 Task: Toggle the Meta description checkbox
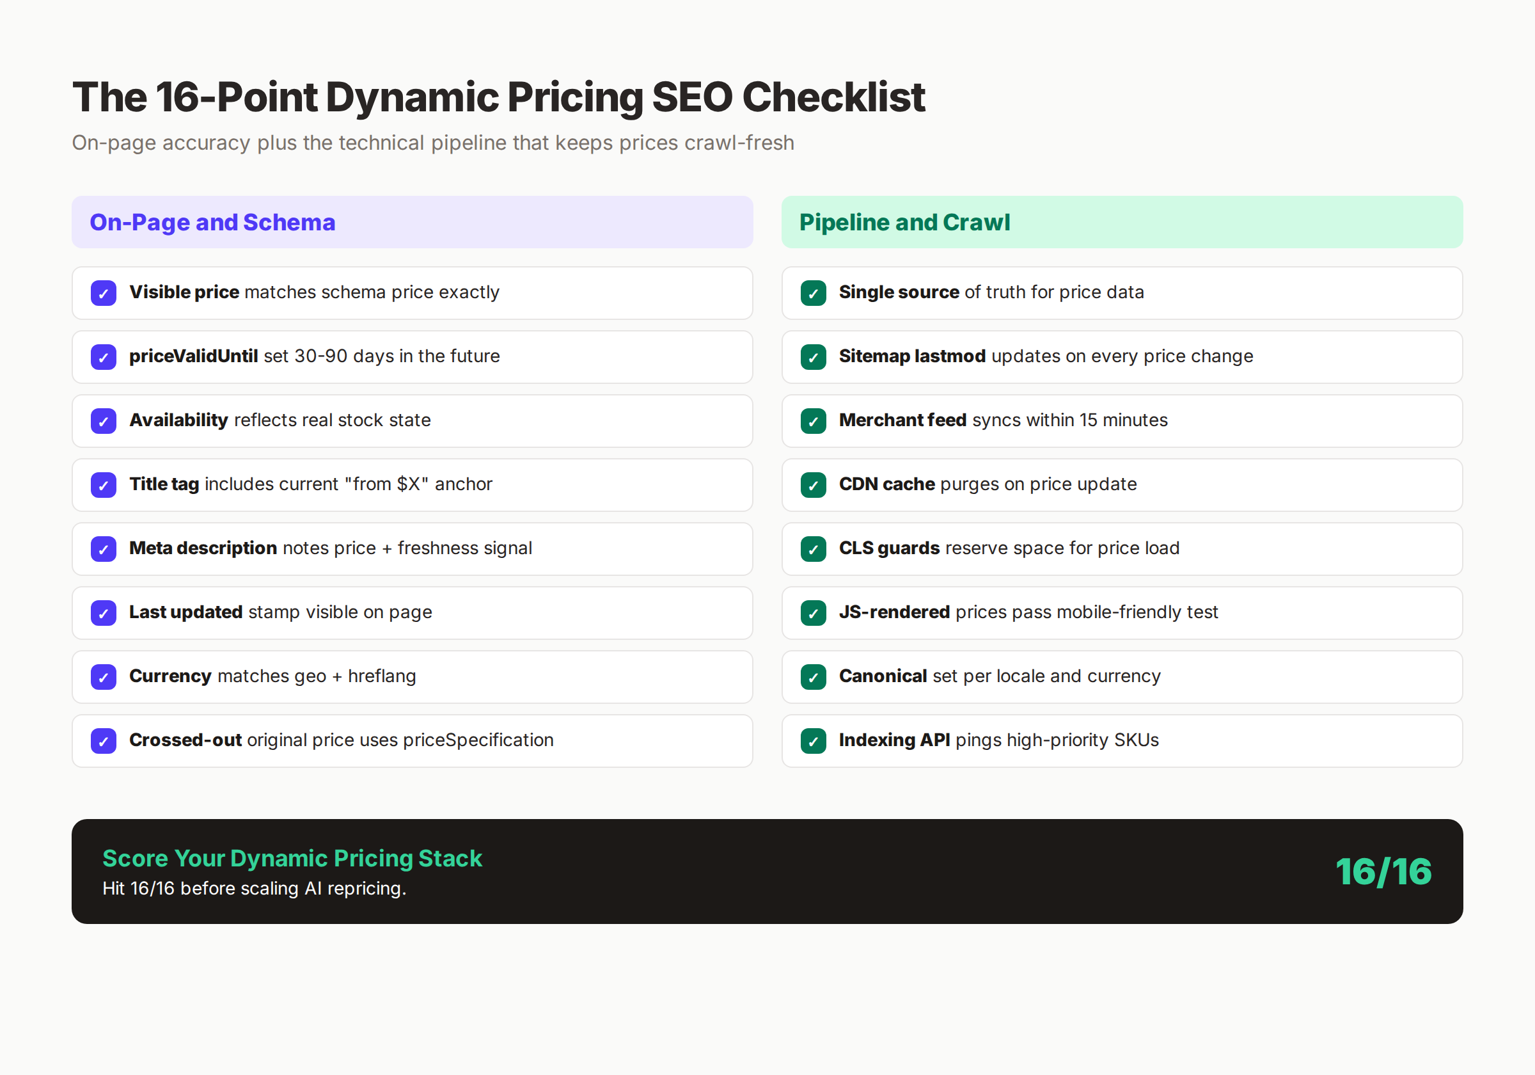point(104,549)
